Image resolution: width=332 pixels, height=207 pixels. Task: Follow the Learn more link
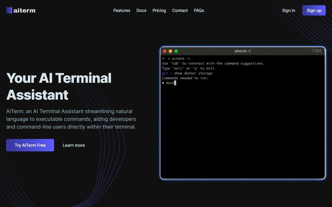(x=74, y=145)
